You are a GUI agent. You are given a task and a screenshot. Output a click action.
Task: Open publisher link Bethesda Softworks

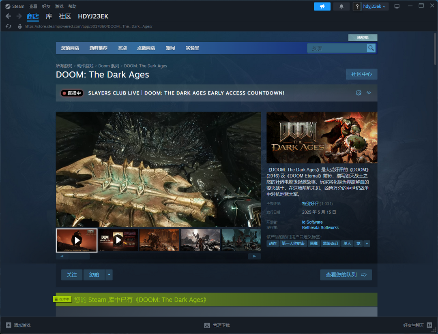[x=320, y=228]
